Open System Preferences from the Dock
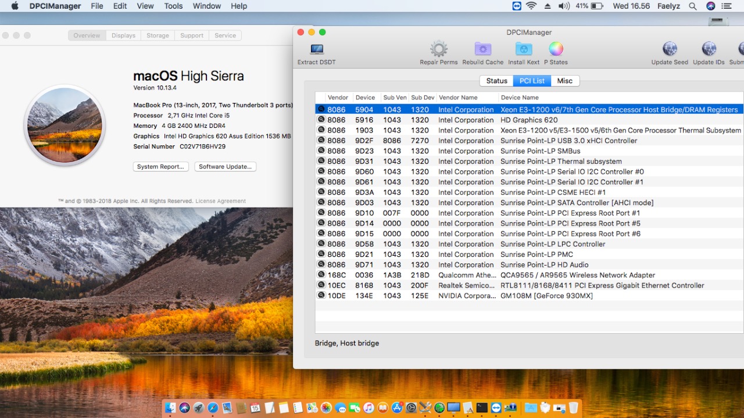This screenshot has height=418, width=744. [411, 408]
